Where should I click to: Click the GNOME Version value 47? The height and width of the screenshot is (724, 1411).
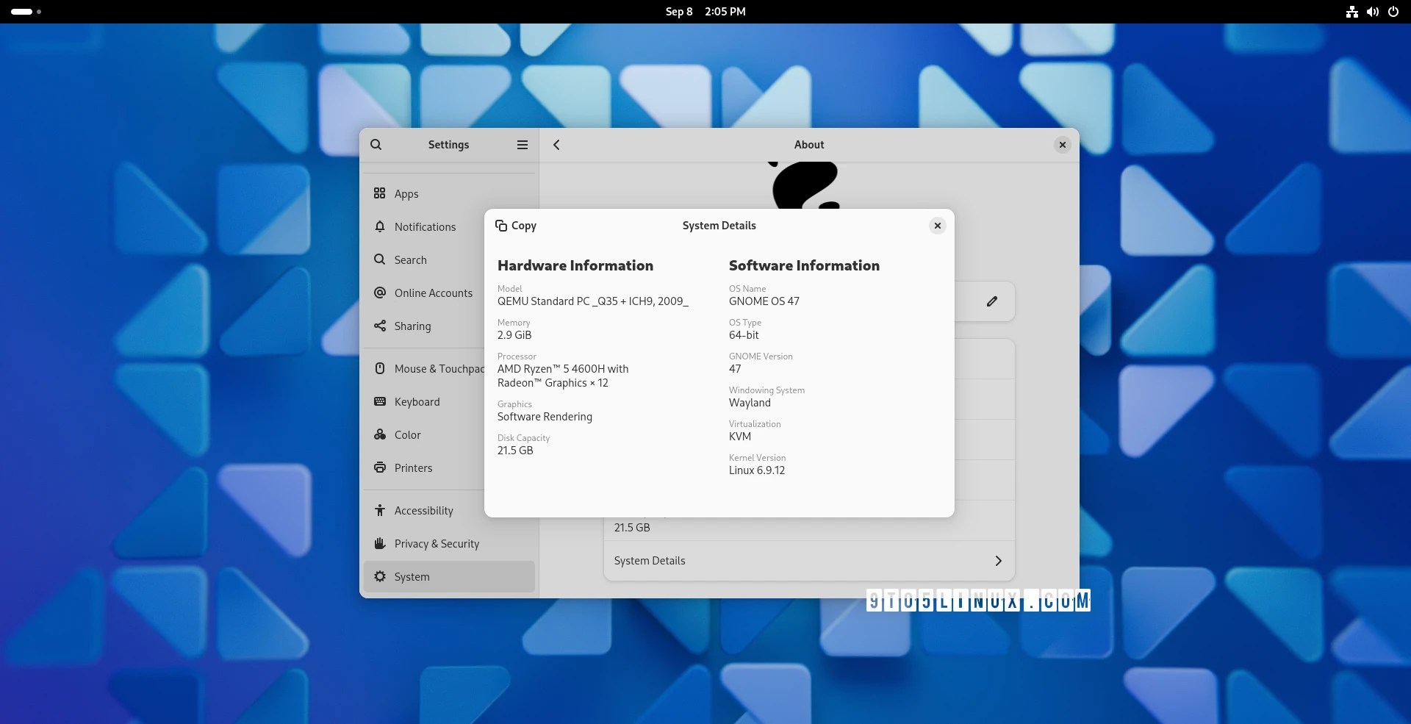pos(735,369)
